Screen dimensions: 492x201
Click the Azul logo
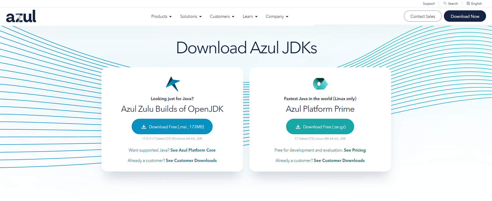click(21, 16)
